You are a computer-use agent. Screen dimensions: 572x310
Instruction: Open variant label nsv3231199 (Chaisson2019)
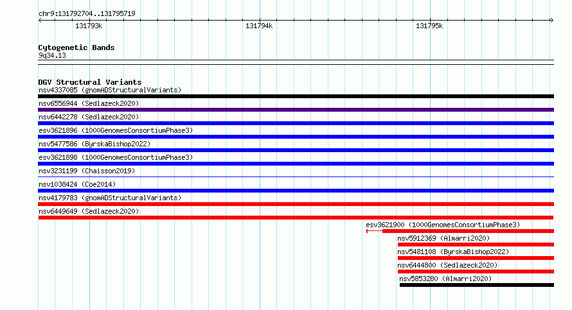click(87, 171)
